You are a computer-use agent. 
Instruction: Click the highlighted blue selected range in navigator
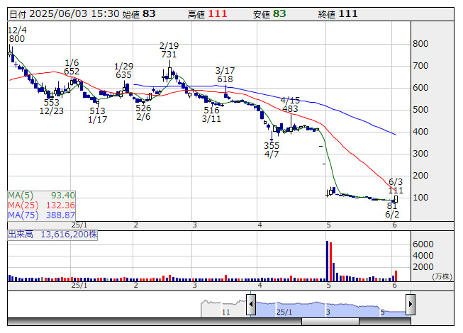coord(330,309)
